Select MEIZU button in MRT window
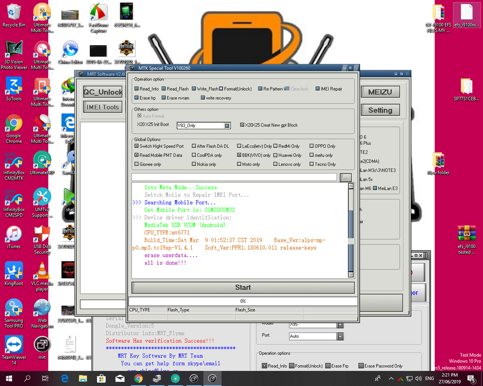483x386 pixels. (x=380, y=92)
